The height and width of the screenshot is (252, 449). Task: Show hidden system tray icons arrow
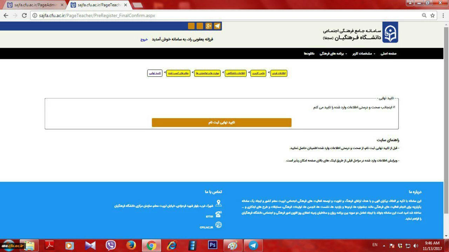[384, 245]
